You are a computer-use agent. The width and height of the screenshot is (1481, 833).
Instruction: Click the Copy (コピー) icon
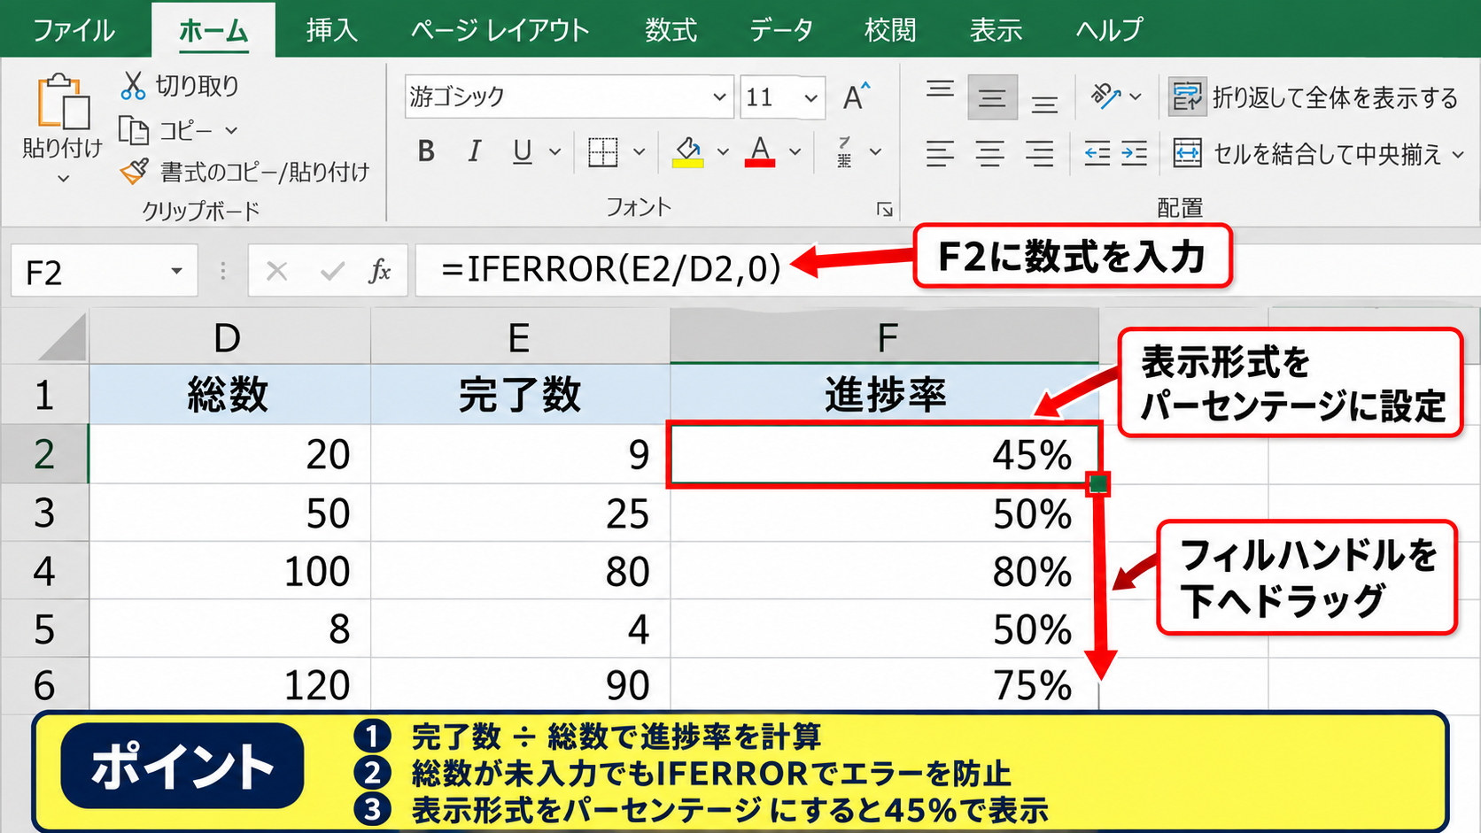click(134, 131)
